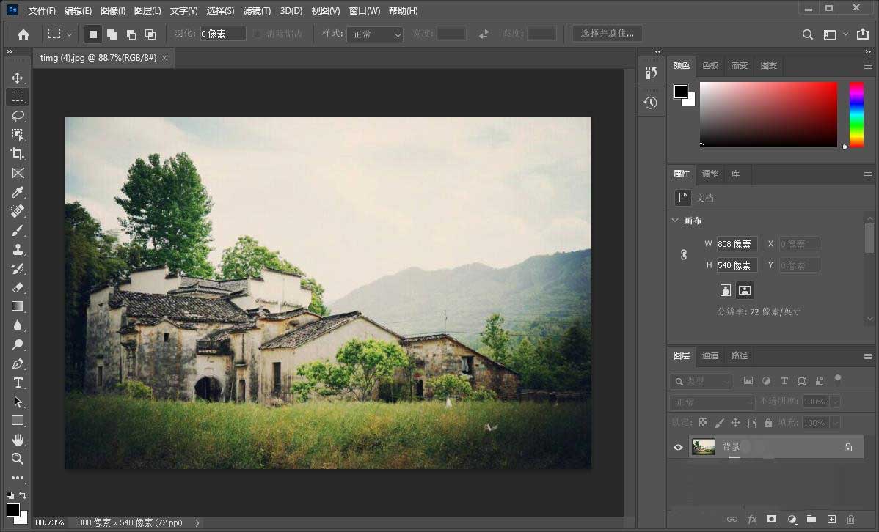Pick a color in the red color field

(768, 115)
